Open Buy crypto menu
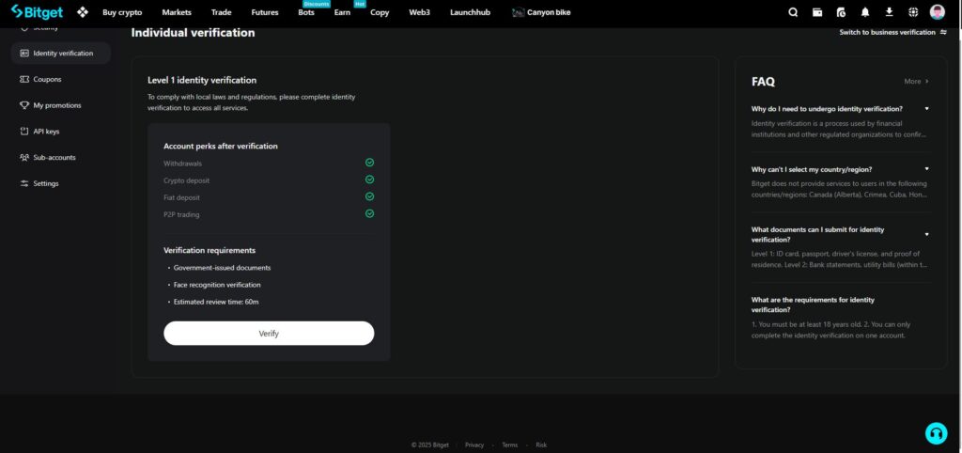Viewport: 962px width, 453px height. (122, 12)
